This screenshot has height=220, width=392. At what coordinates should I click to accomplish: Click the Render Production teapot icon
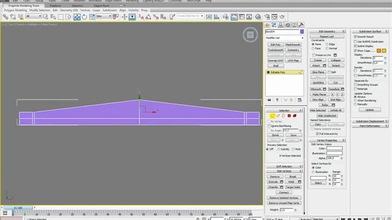click(x=282, y=16)
